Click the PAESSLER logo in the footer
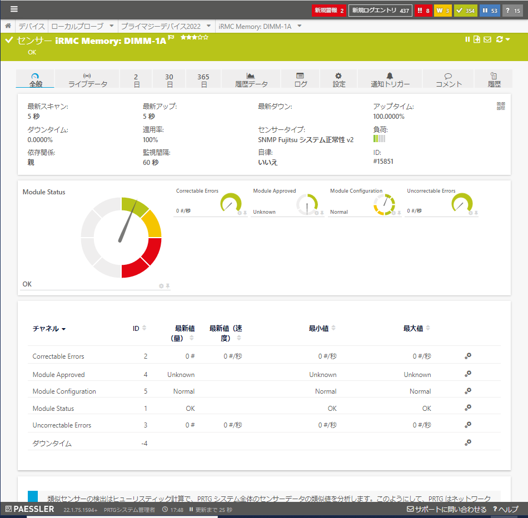 pyautogui.click(x=29, y=509)
